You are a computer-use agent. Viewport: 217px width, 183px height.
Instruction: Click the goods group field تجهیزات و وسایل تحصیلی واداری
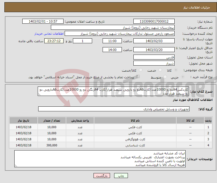(x=114, y=109)
